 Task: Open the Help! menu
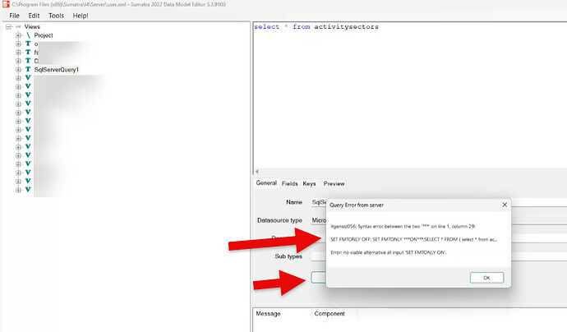[x=81, y=16]
